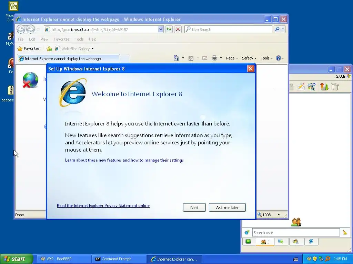353x264 pixels.
Task: Close the Set Up Windows Internet Explorer 8 dialog
Action: coord(251,69)
